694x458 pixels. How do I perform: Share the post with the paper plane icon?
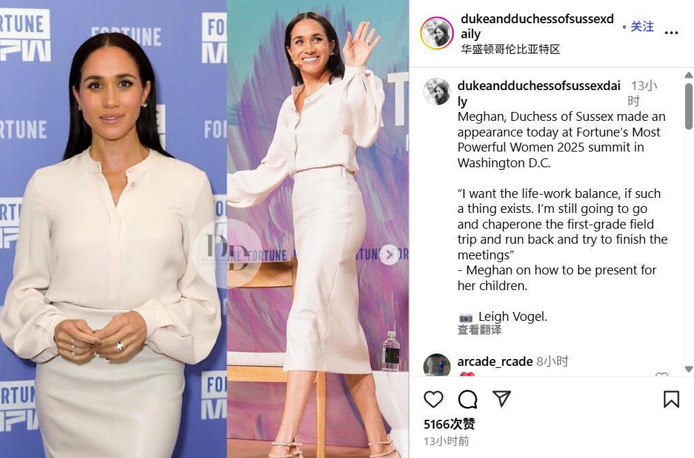click(x=502, y=399)
